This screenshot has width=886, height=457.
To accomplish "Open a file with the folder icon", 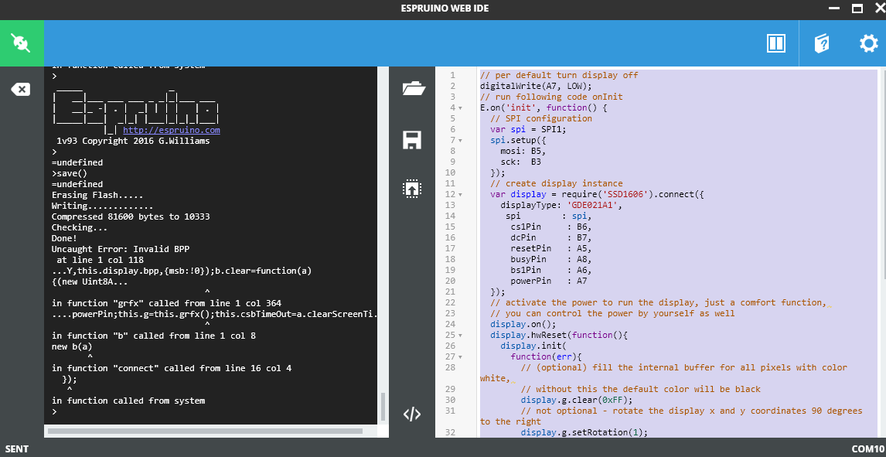I will coord(413,89).
